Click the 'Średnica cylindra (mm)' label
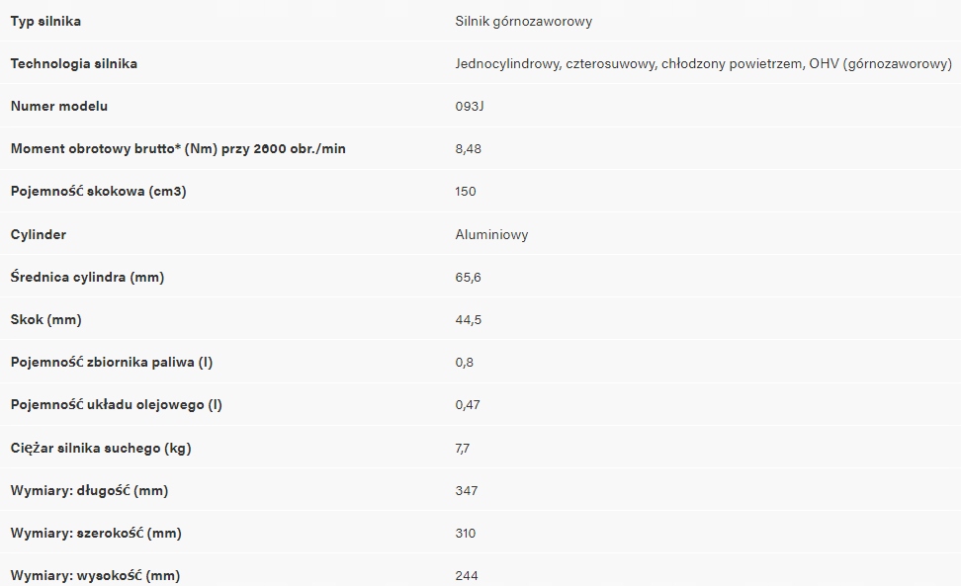 pos(87,277)
